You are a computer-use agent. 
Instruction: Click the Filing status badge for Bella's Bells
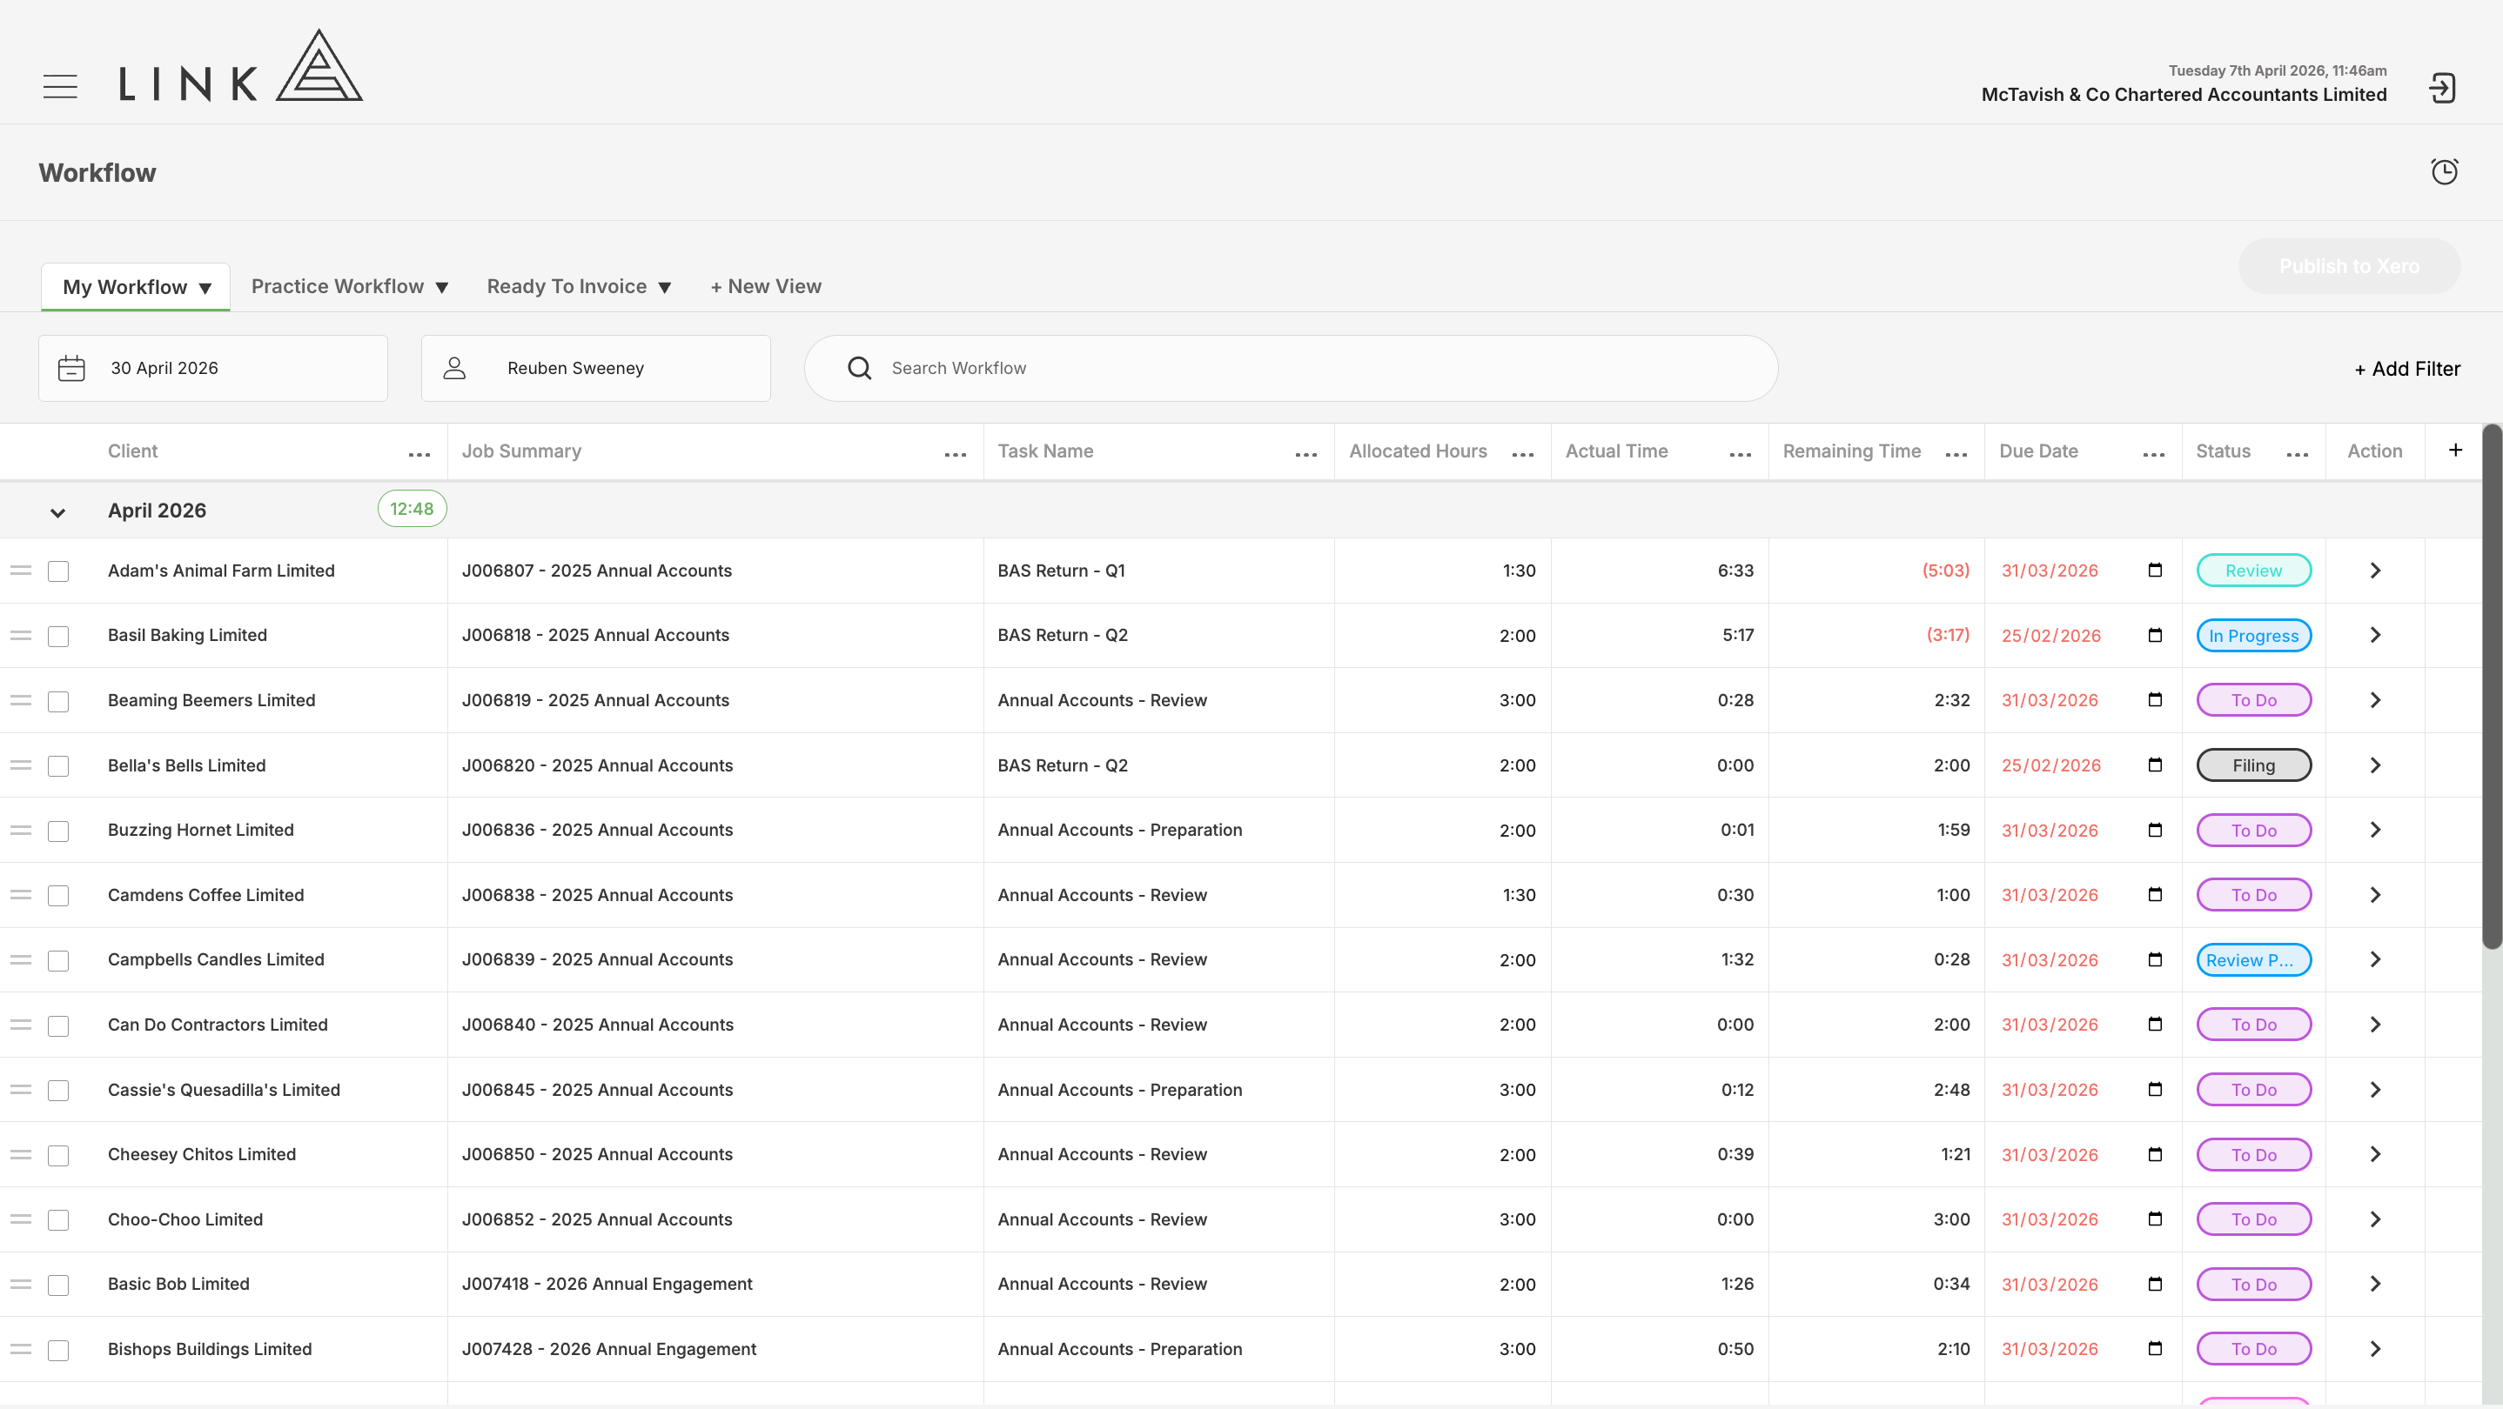click(2253, 765)
